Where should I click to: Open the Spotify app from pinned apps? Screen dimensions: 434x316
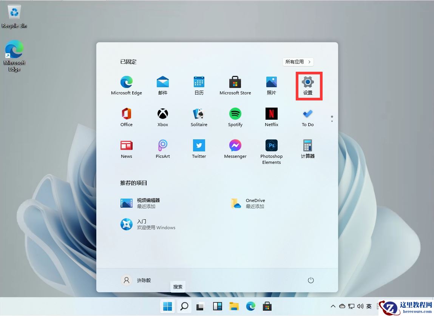pyautogui.click(x=235, y=117)
